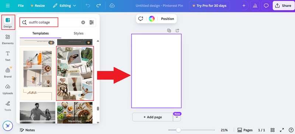Click the undo arrow
295x134 pixels.
pyautogui.click(x=88, y=6)
